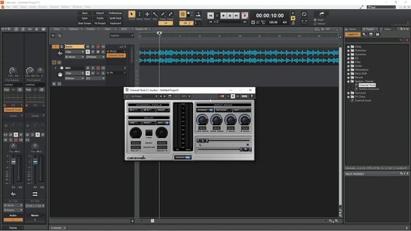
Task: Fast forward the transport
Action: (236, 16)
